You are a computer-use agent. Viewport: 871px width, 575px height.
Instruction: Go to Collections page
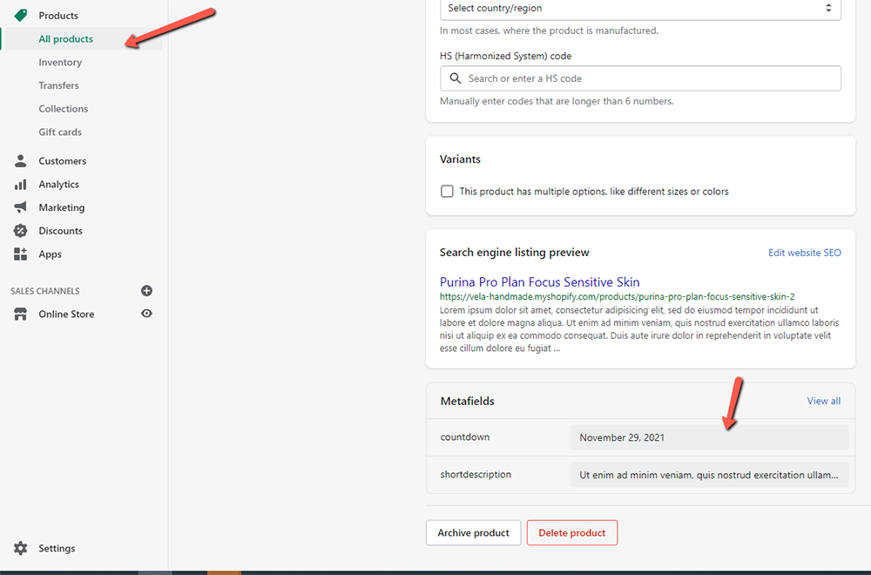point(63,109)
